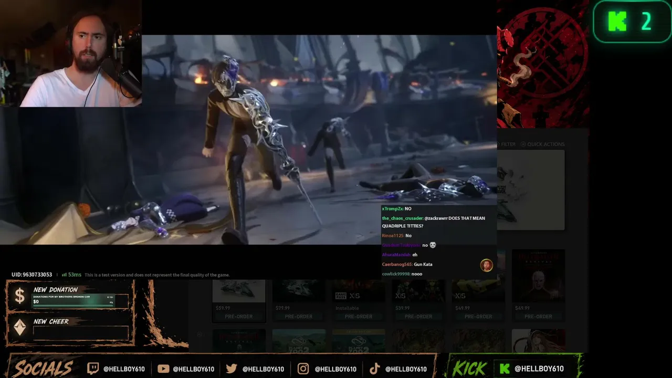The image size is (672, 378).
Task: Click the $79.99 price label
Action: (x=282, y=308)
